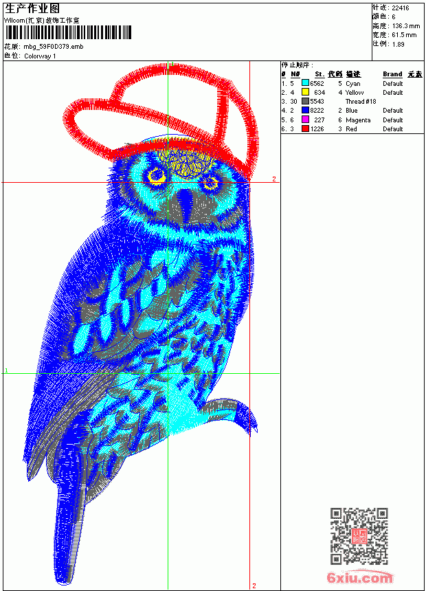
Task: Click the owl's left yellow eye
Action: (156, 175)
